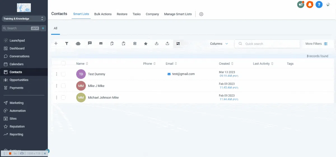Sort by the Email column arrows

[x=176, y=64]
